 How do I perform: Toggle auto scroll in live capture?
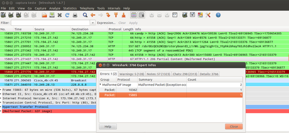142,15
